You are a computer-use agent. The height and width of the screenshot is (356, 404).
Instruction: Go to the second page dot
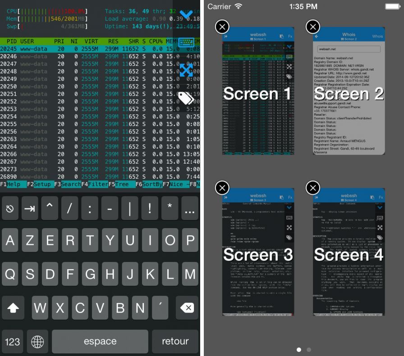(x=309, y=350)
